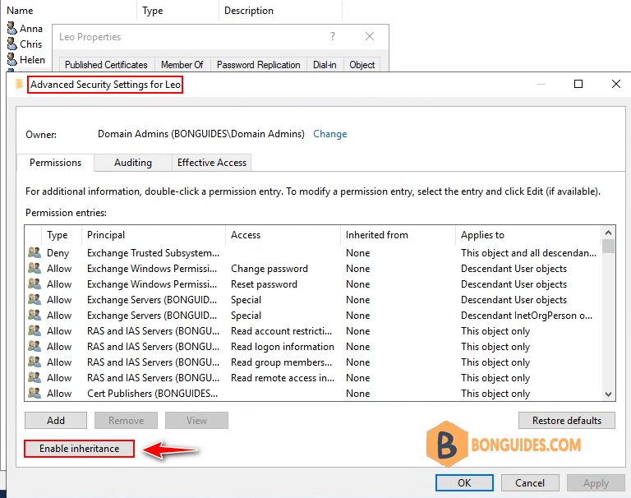Select the Anna user icon
The width and height of the screenshot is (631, 498).
(12, 28)
